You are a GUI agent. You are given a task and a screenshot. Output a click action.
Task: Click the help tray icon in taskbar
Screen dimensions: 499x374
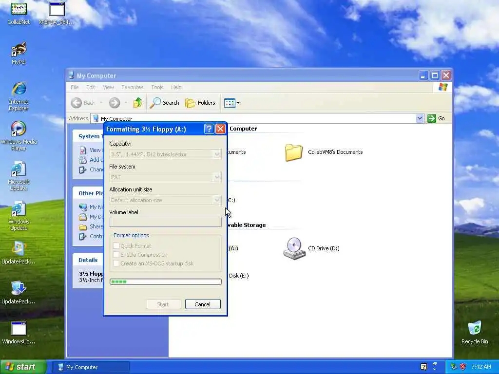coord(423,367)
